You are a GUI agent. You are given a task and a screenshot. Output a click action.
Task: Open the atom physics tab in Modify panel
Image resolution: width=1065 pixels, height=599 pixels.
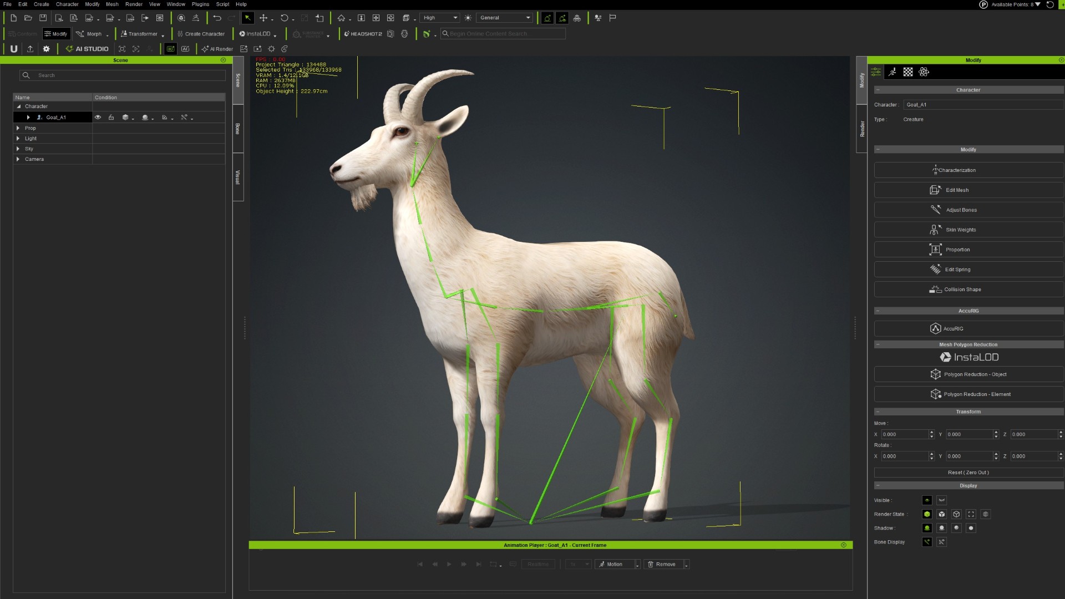(924, 72)
